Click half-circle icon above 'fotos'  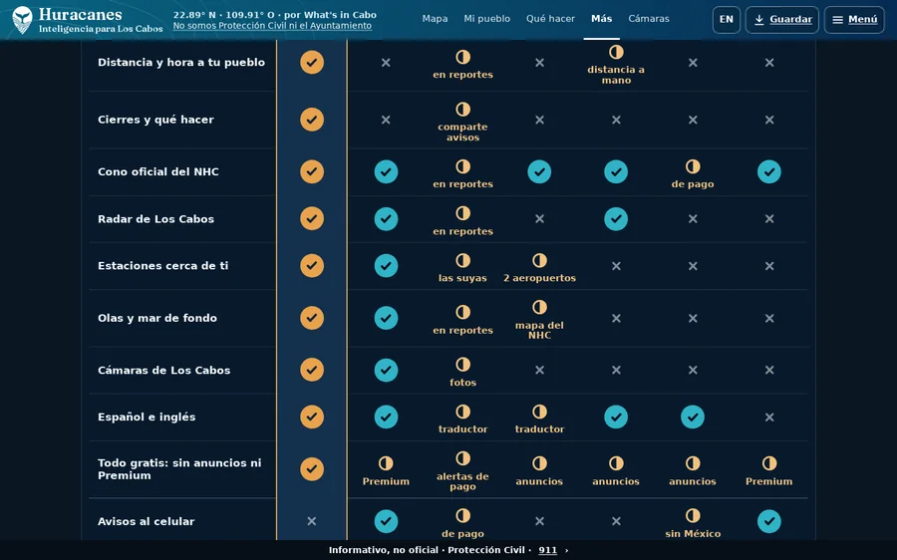tap(462, 365)
